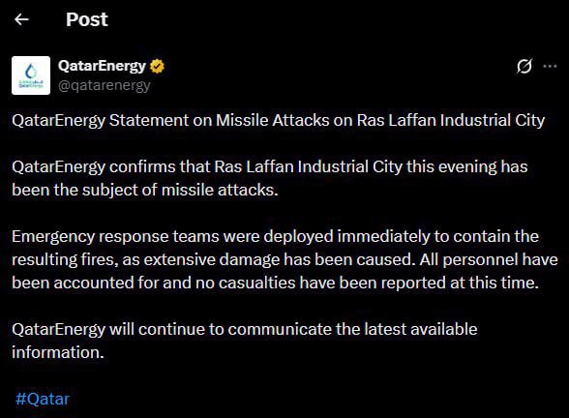The height and width of the screenshot is (418, 569).
Task: Select the statement headline about Ras Laffan attacks
Action: [279, 120]
